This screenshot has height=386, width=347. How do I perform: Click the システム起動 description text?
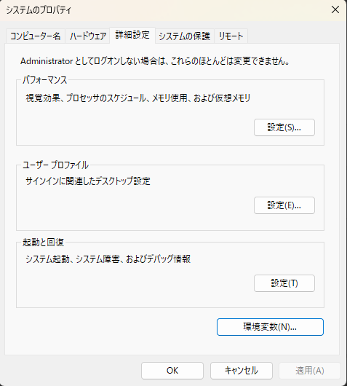click(108, 259)
